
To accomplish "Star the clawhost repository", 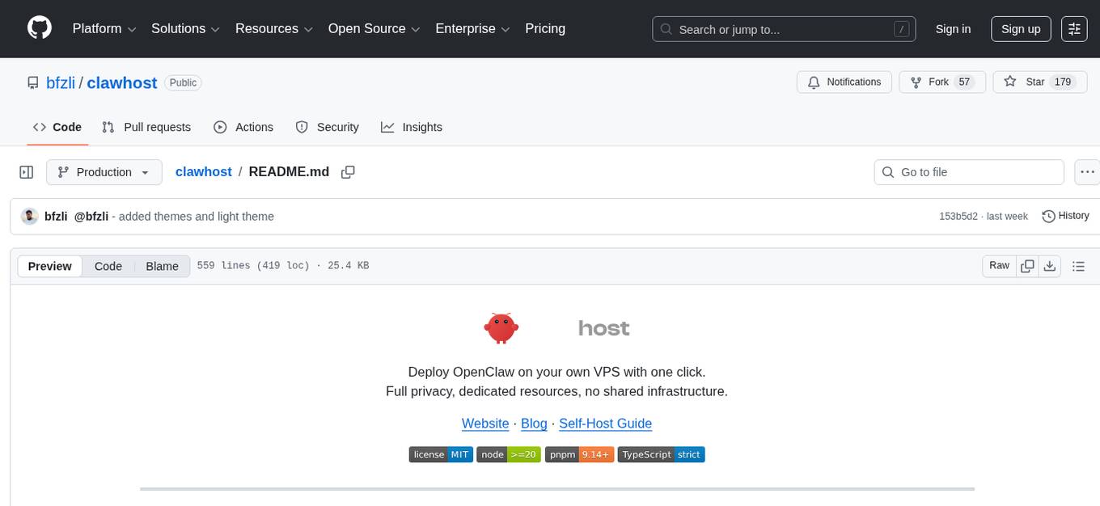I will [1039, 82].
